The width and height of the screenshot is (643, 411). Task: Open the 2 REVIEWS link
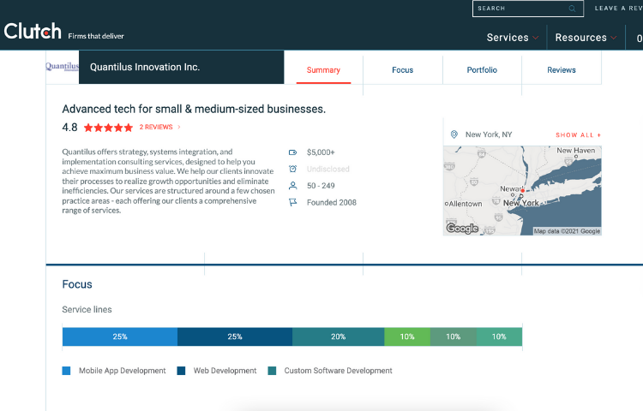(x=156, y=128)
